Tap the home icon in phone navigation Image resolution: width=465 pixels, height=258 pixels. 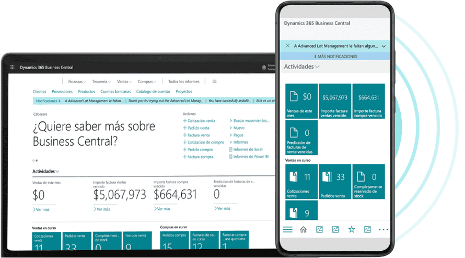pyautogui.click(x=303, y=230)
